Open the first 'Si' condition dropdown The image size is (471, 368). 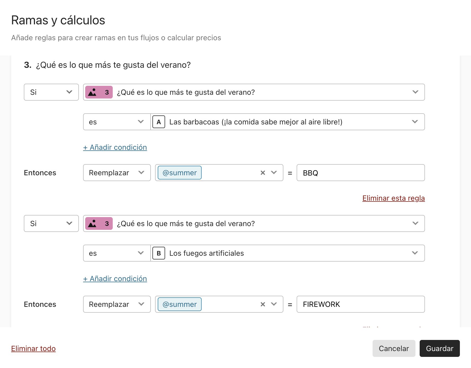(51, 92)
